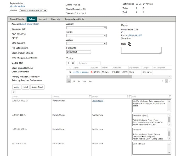Open filter on Note column

click(x=170, y=97)
